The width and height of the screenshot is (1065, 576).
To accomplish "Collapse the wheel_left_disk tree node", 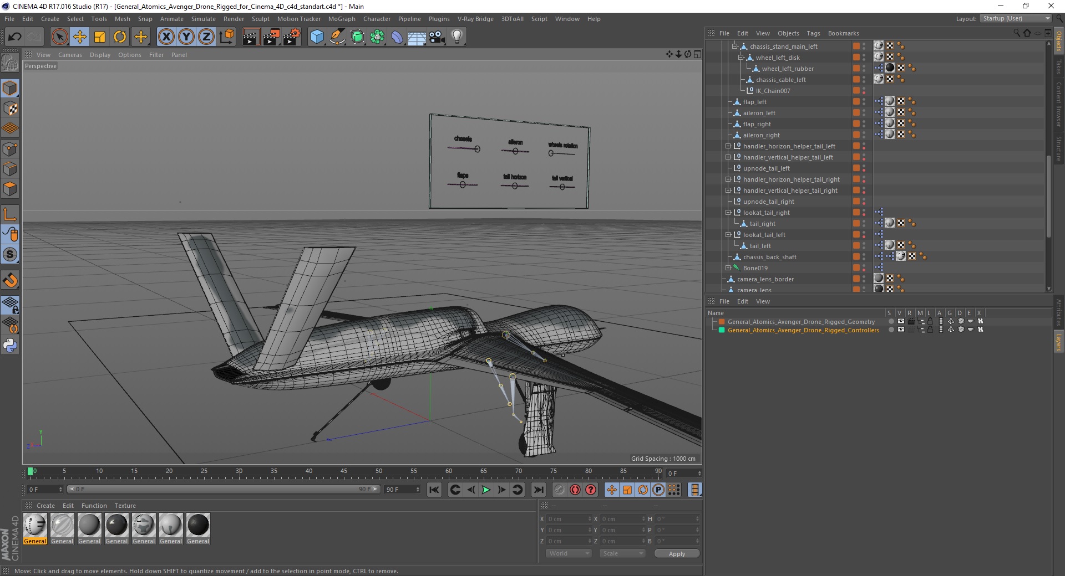I will pyautogui.click(x=741, y=58).
